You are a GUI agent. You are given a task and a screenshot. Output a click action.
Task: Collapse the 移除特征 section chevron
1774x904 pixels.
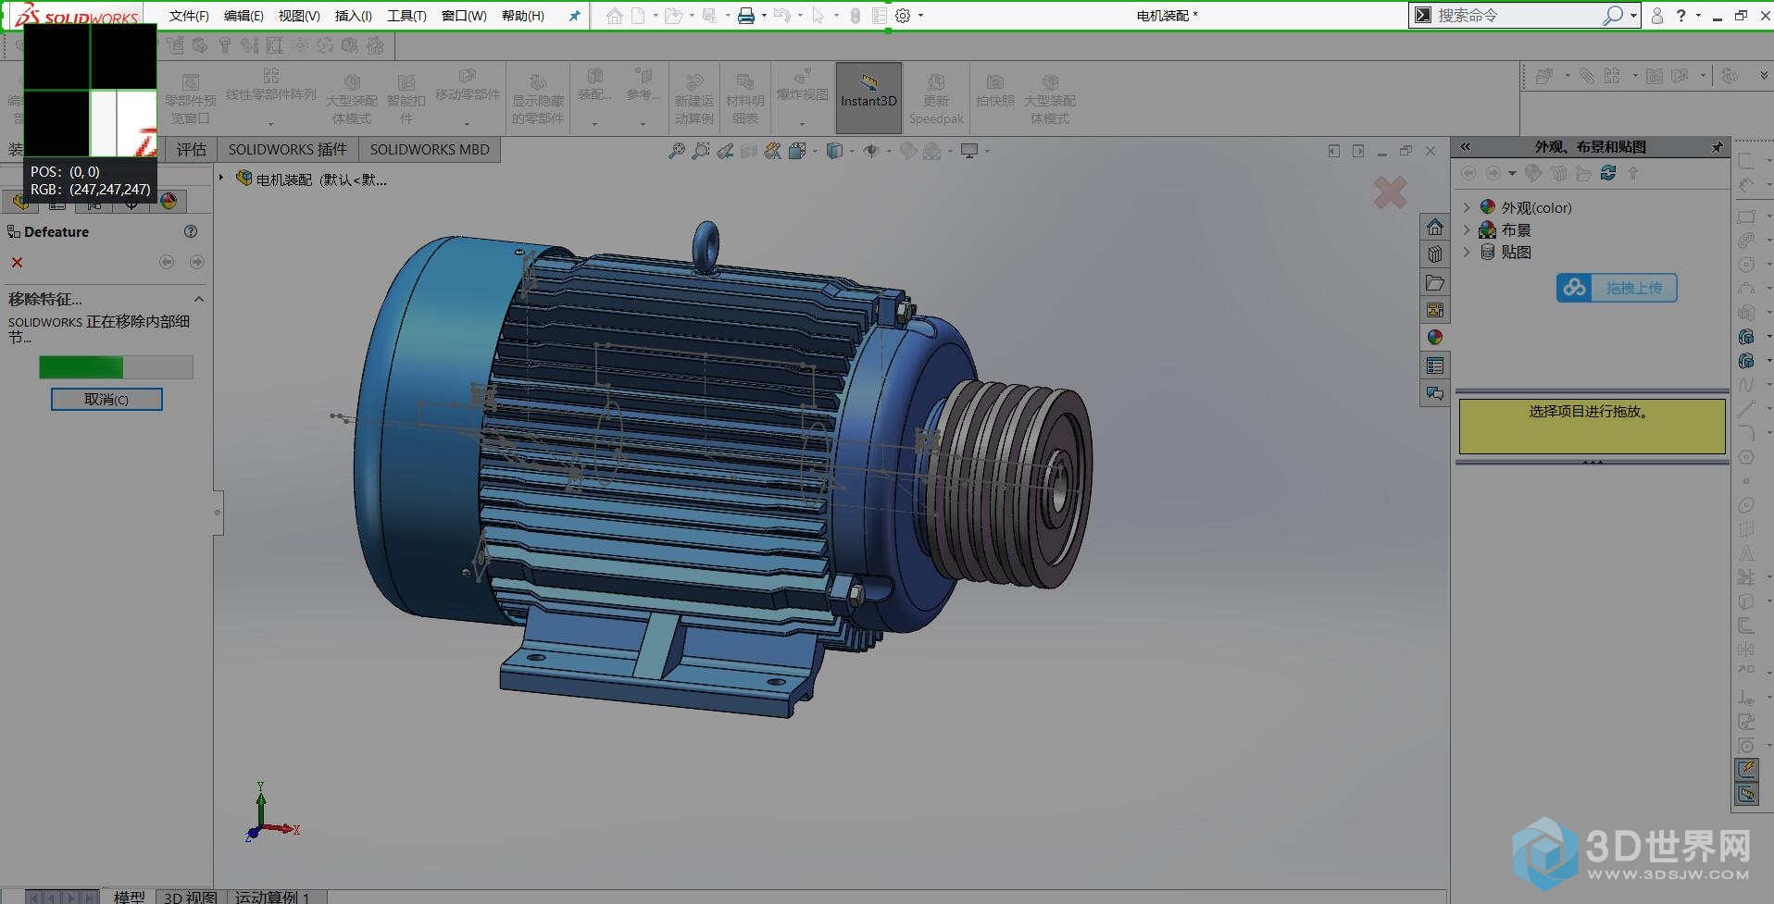198,300
